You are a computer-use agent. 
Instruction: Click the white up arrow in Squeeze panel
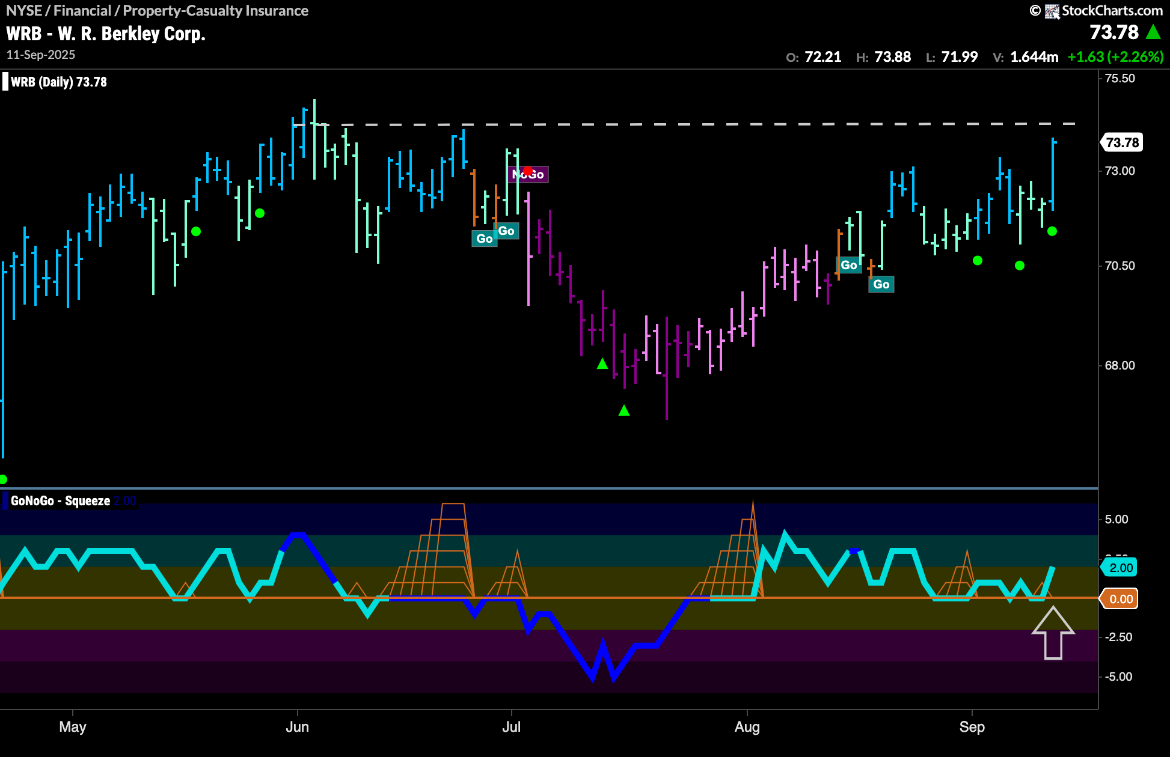coord(1053,633)
